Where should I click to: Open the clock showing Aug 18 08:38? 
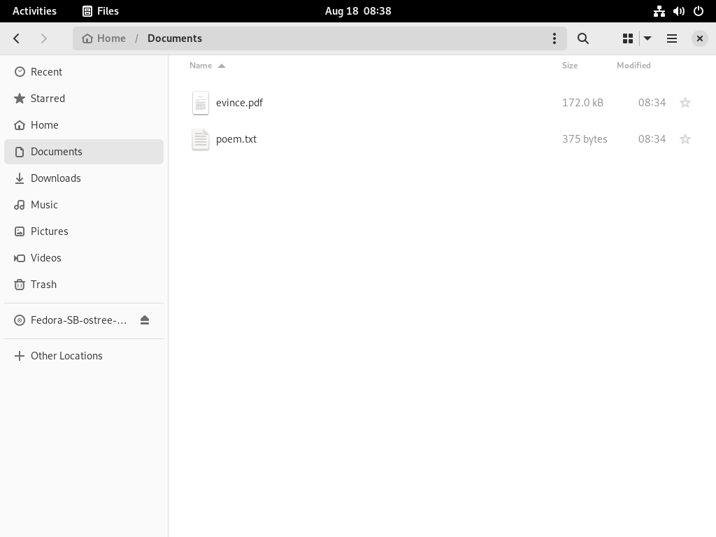[358, 11]
